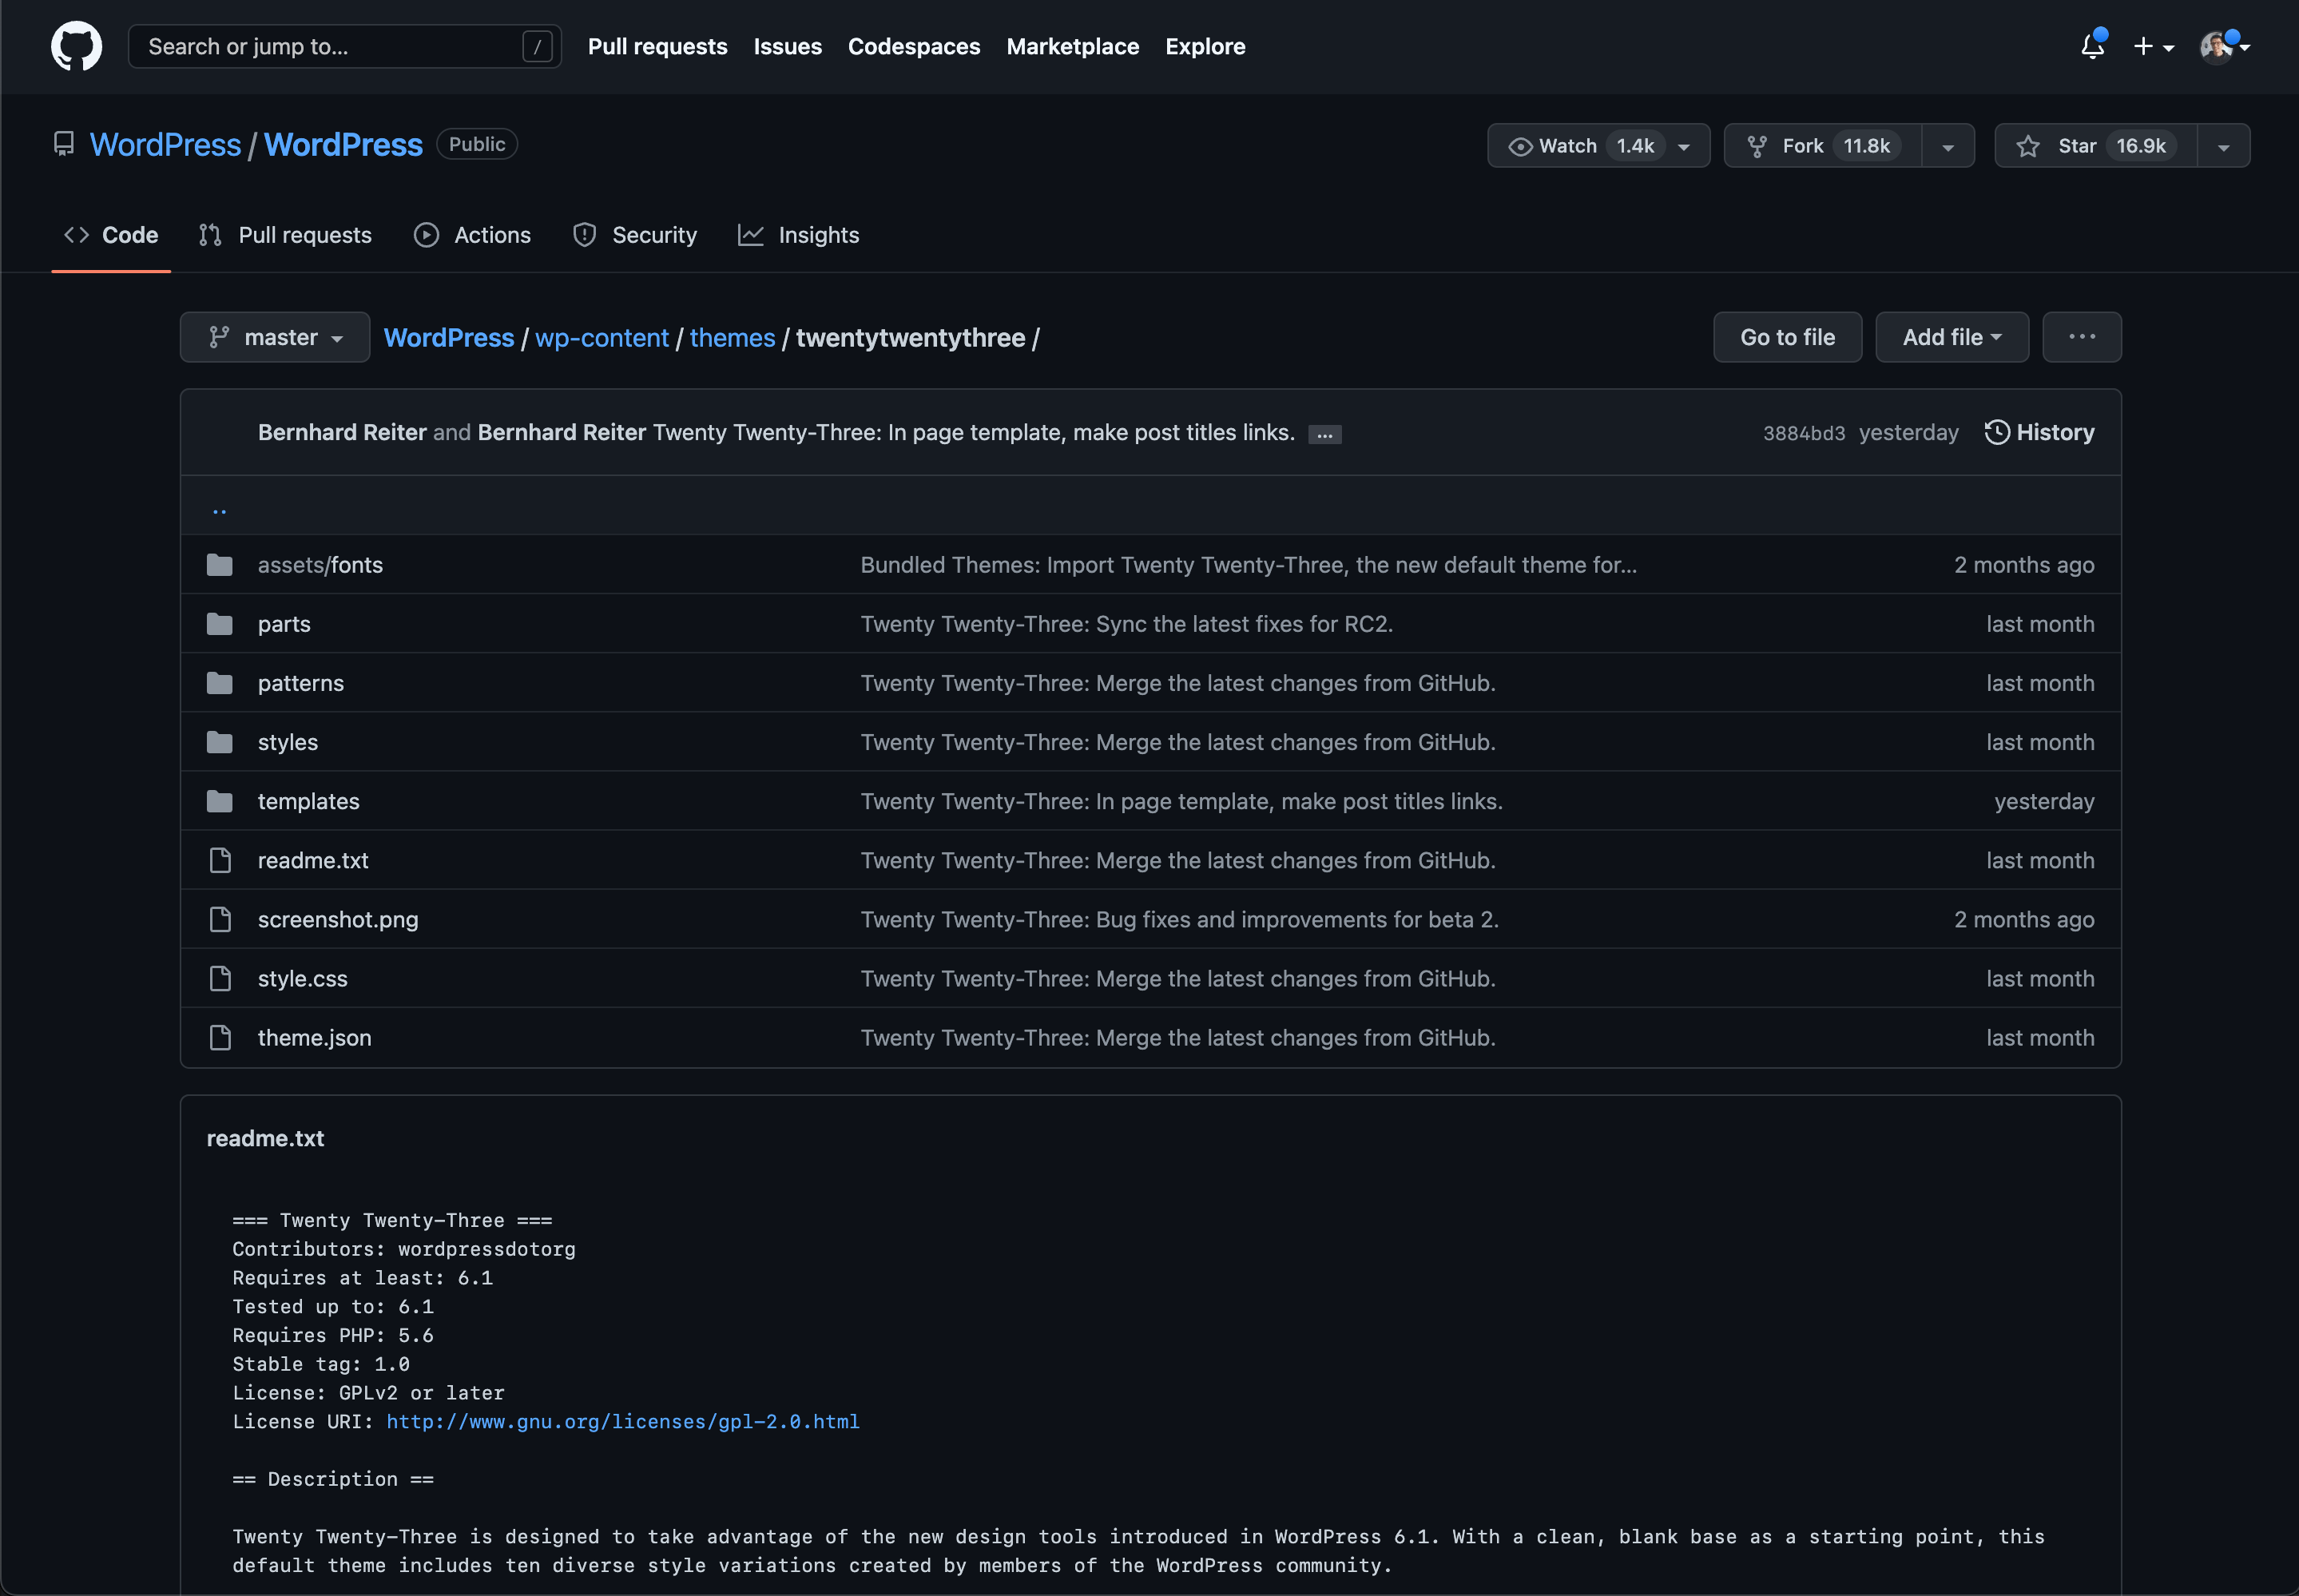The width and height of the screenshot is (2299, 1596).
Task: Focus the Search or jump to field
Action: (345, 46)
